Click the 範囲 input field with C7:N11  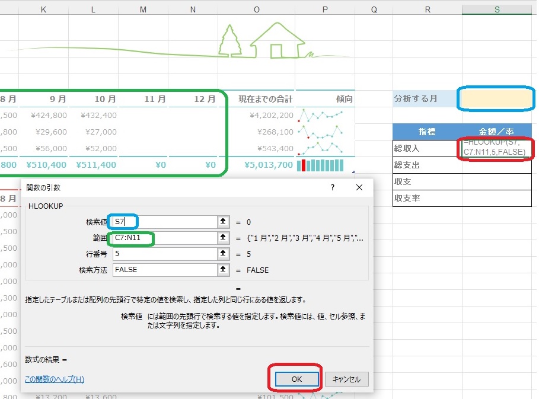165,238
